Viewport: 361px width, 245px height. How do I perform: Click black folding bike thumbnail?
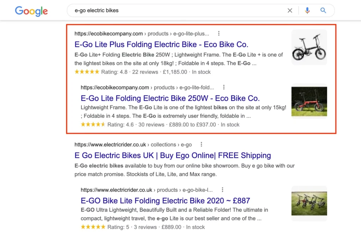click(x=309, y=47)
